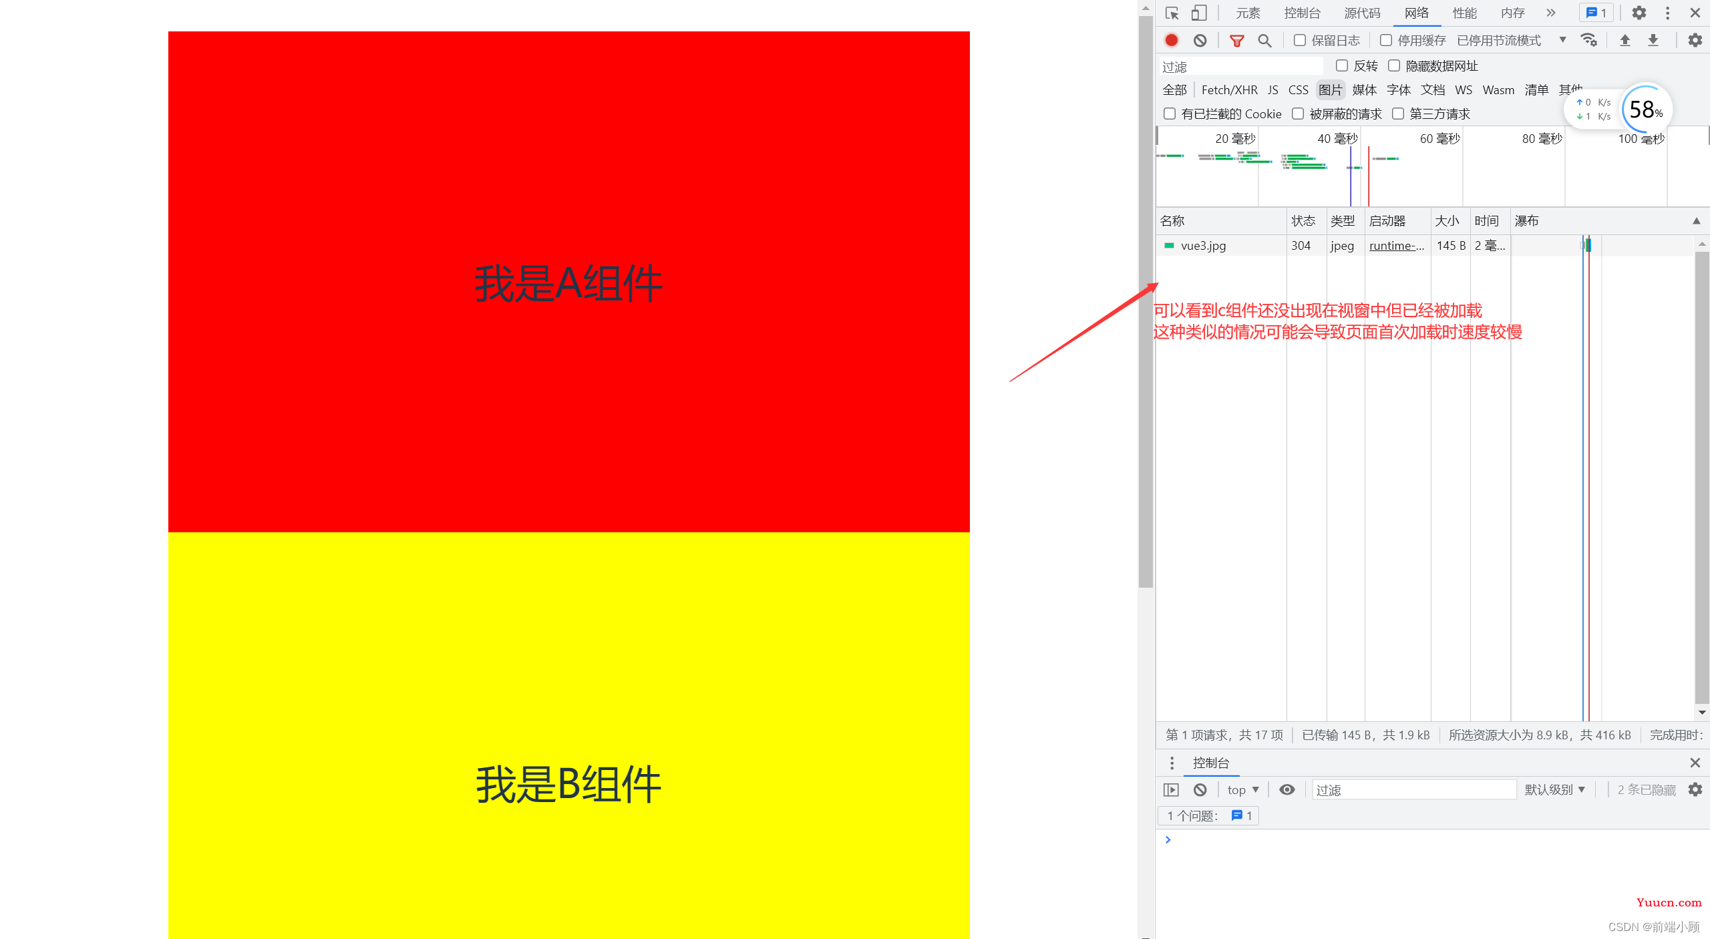Viewport: 1710px width, 939px height.
Task: Check the 第三方请求 checkbox
Action: pyautogui.click(x=1398, y=114)
